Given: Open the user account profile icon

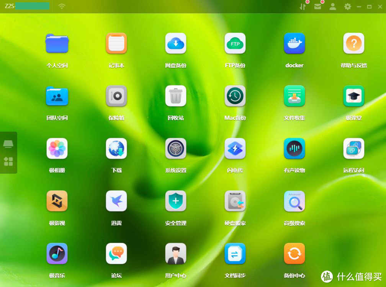Looking at the screenshot, I should pos(332,7).
